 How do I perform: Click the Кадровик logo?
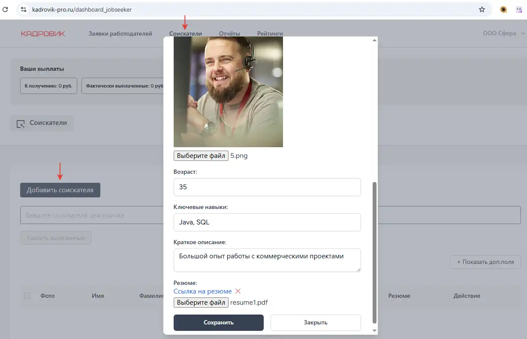(x=43, y=33)
